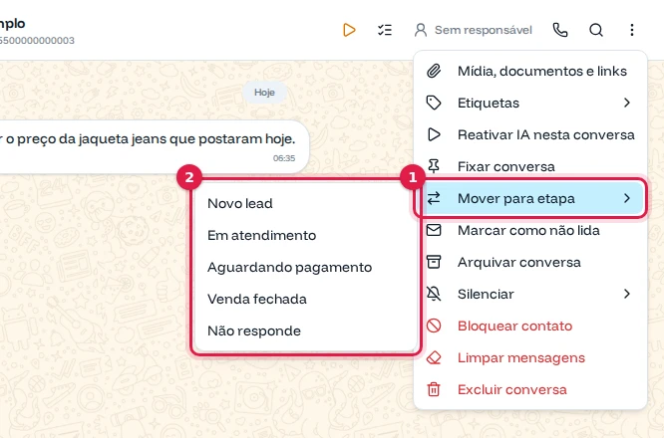The width and height of the screenshot is (664, 438).
Task: Open the checklist tasks icon
Action: [x=385, y=30]
